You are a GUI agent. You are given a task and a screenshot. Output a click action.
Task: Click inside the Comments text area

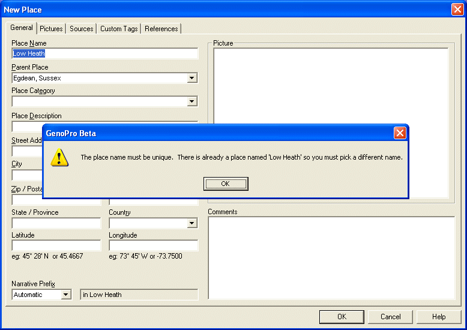(331, 257)
